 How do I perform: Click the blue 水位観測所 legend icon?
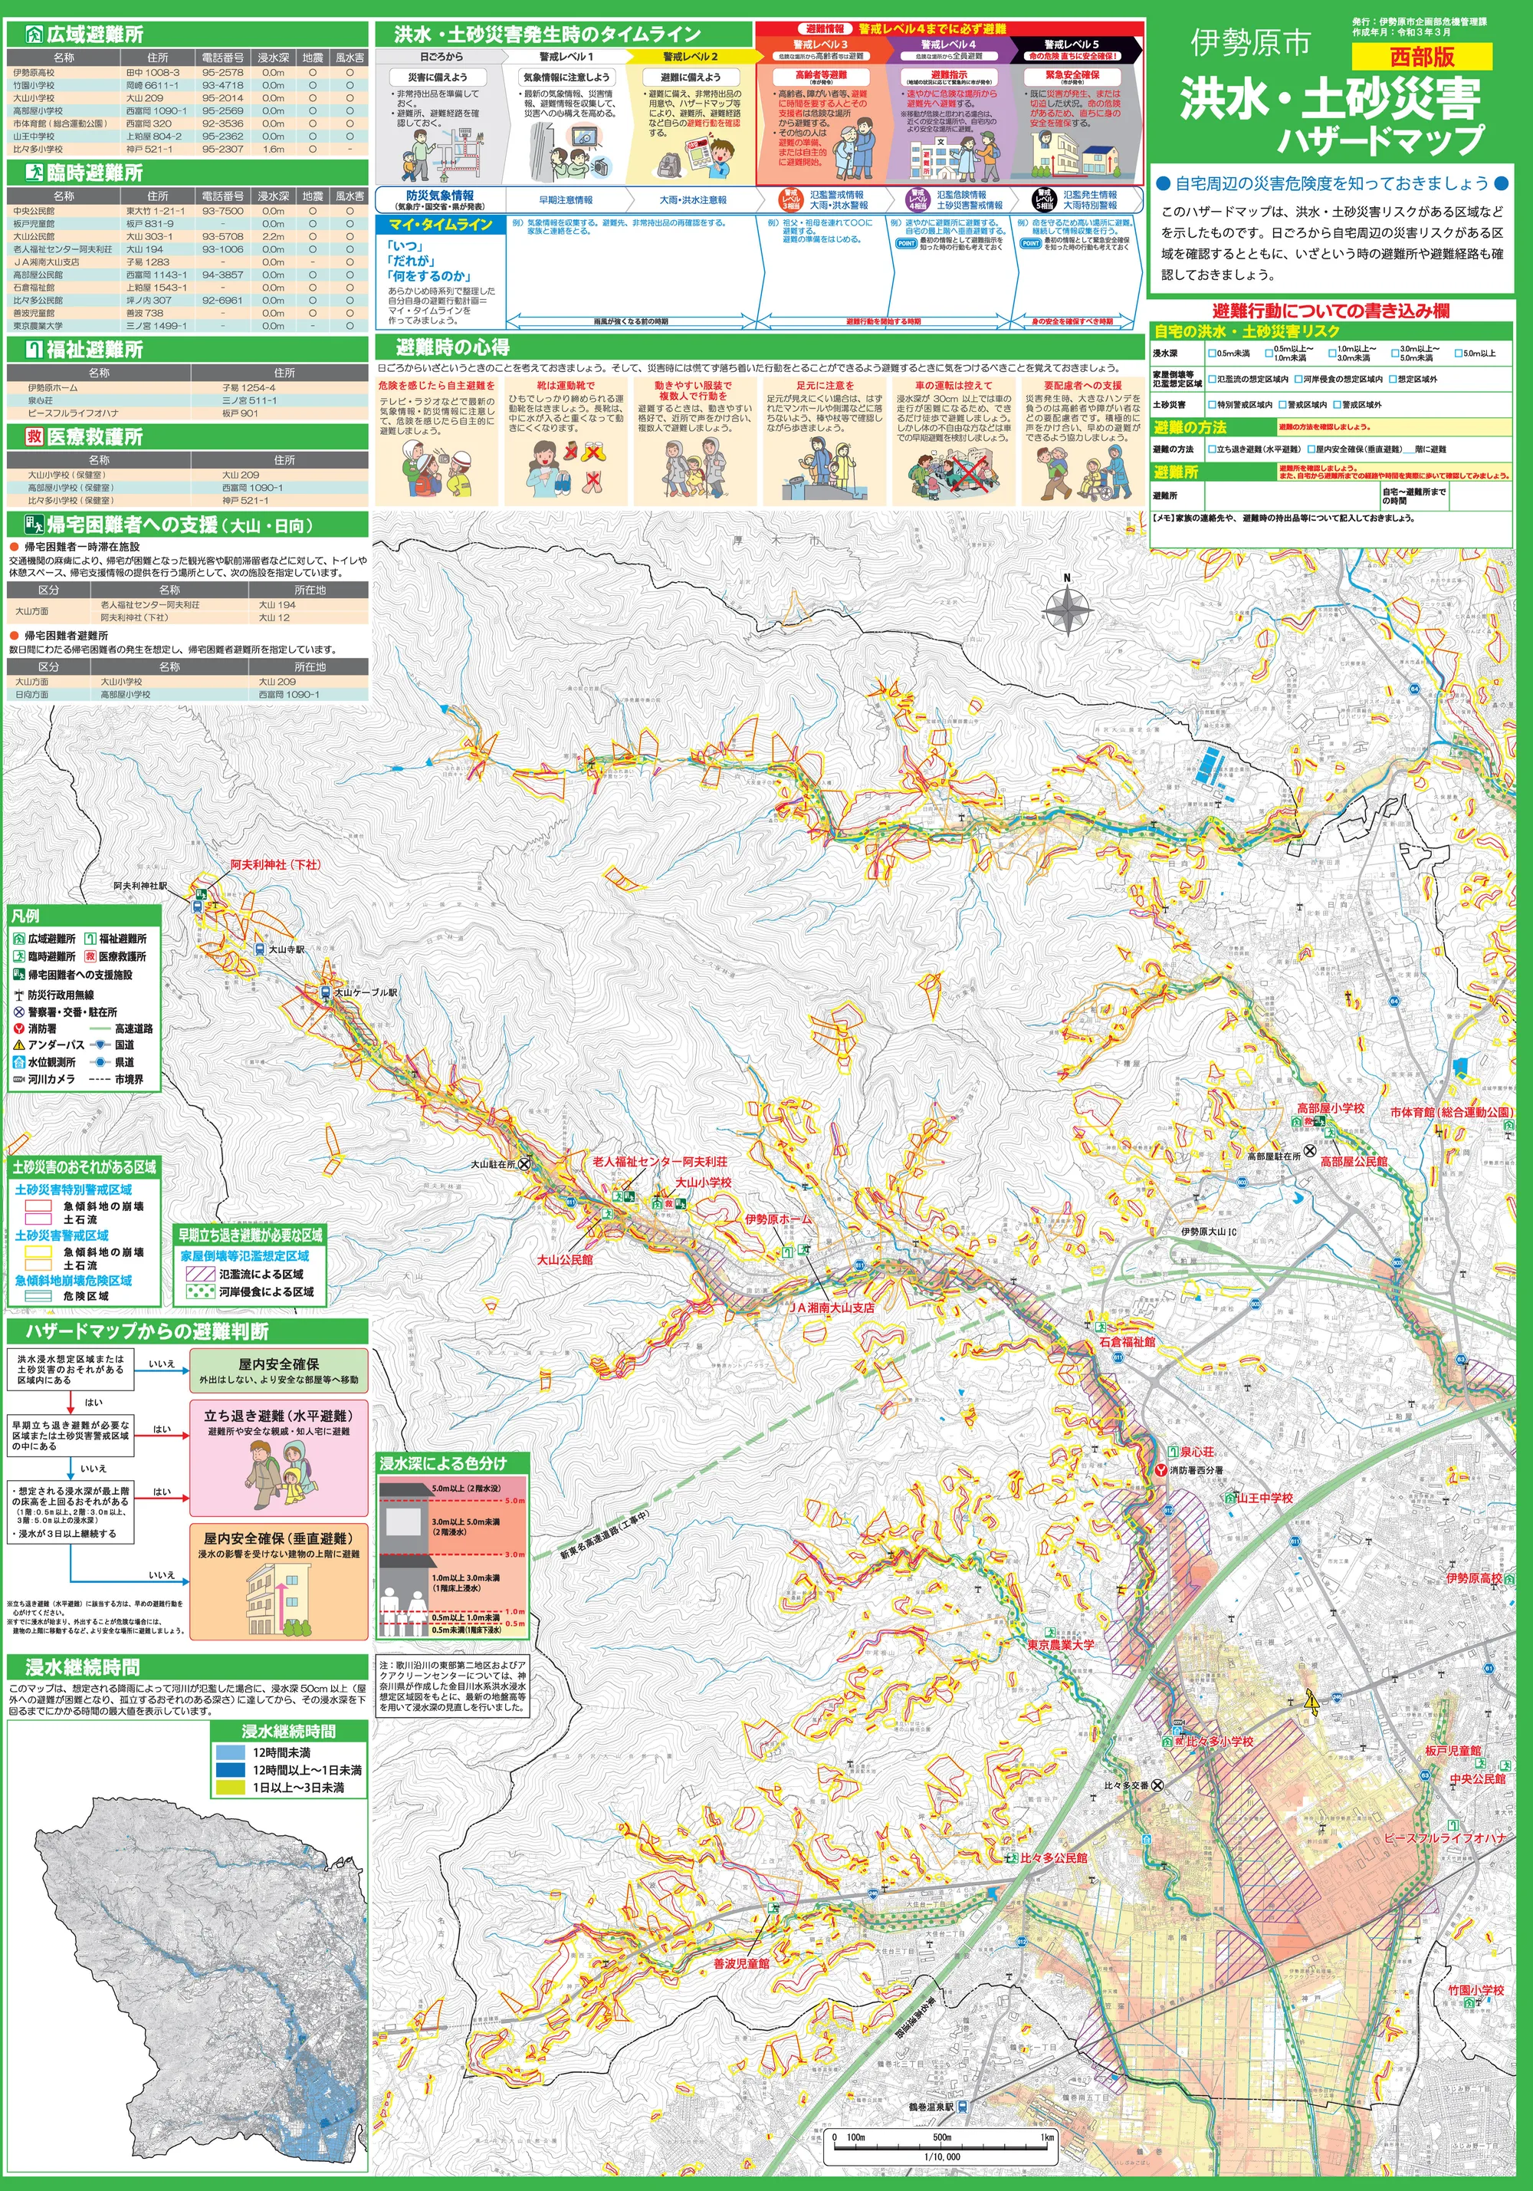[x=19, y=1062]
